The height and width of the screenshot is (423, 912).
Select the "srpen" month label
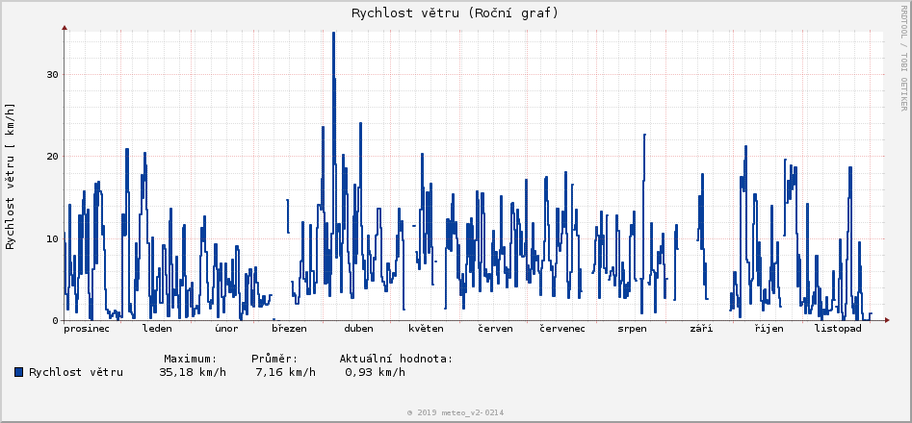coord(633,329)
